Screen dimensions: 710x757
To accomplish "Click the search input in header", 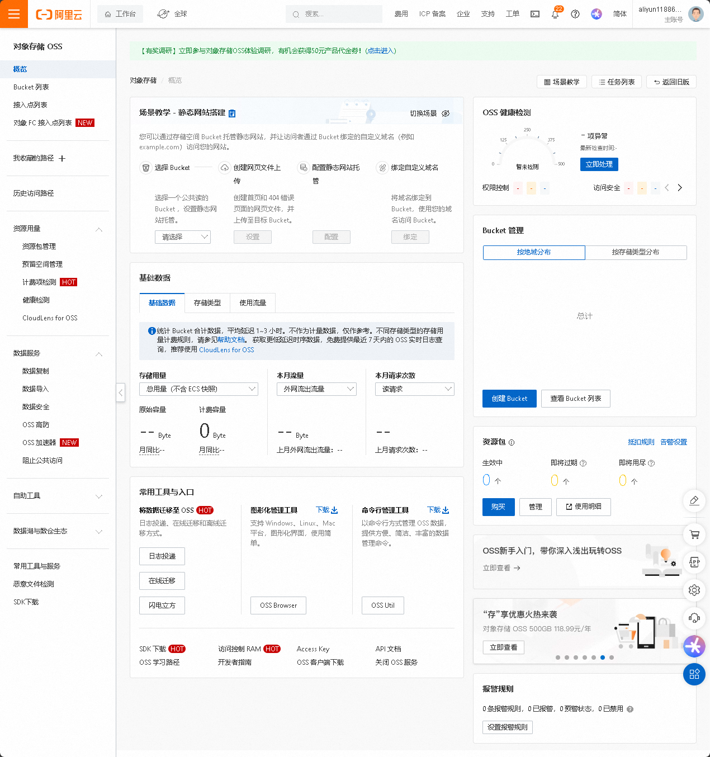I will tap(334, 14).
